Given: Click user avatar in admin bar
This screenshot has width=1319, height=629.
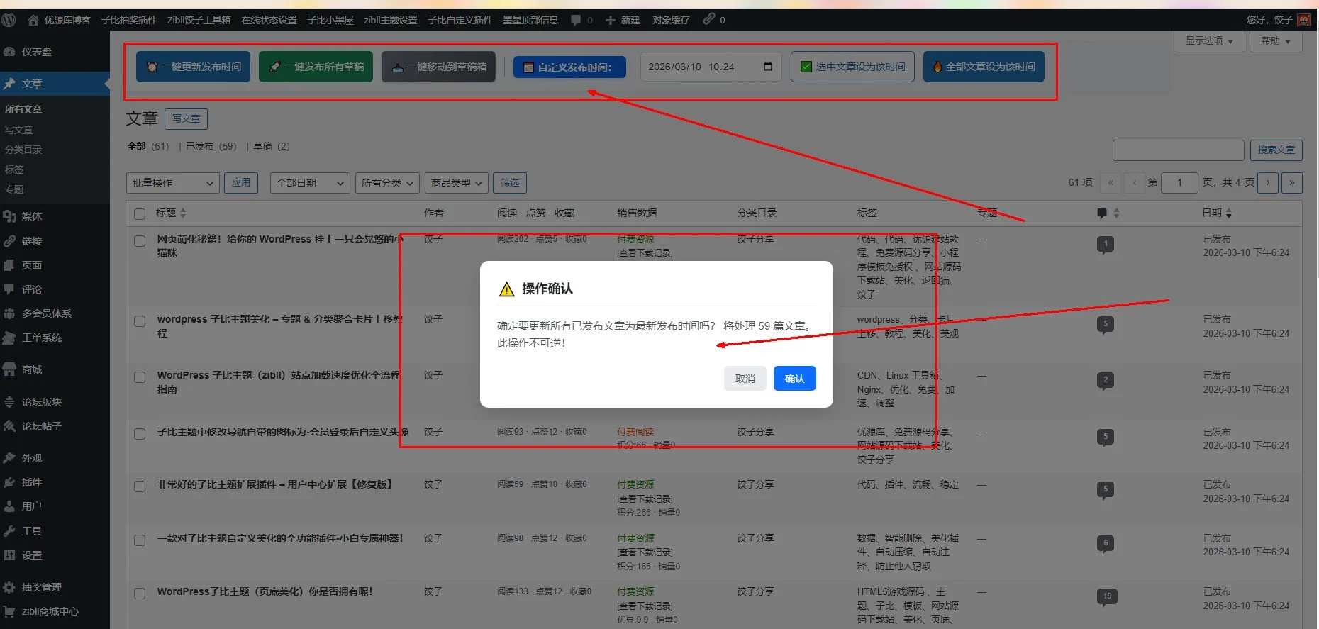Looking at the screenshot, I should pos(1304,20).
